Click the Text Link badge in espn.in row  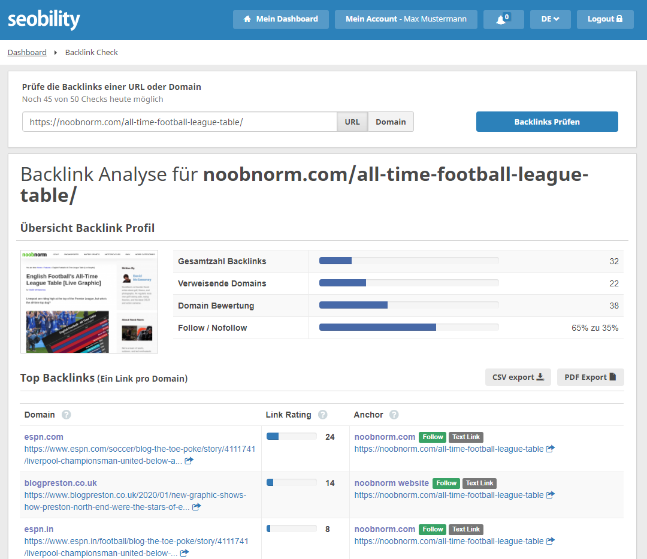click(x=466, y=529)
